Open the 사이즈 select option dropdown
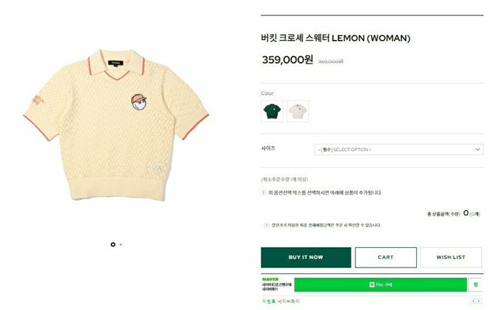This screenshot has width=488, height=310. pos(399,150)
